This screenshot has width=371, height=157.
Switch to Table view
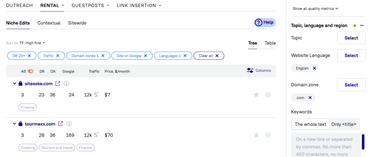pyautogui.click(x=270, y=43)
